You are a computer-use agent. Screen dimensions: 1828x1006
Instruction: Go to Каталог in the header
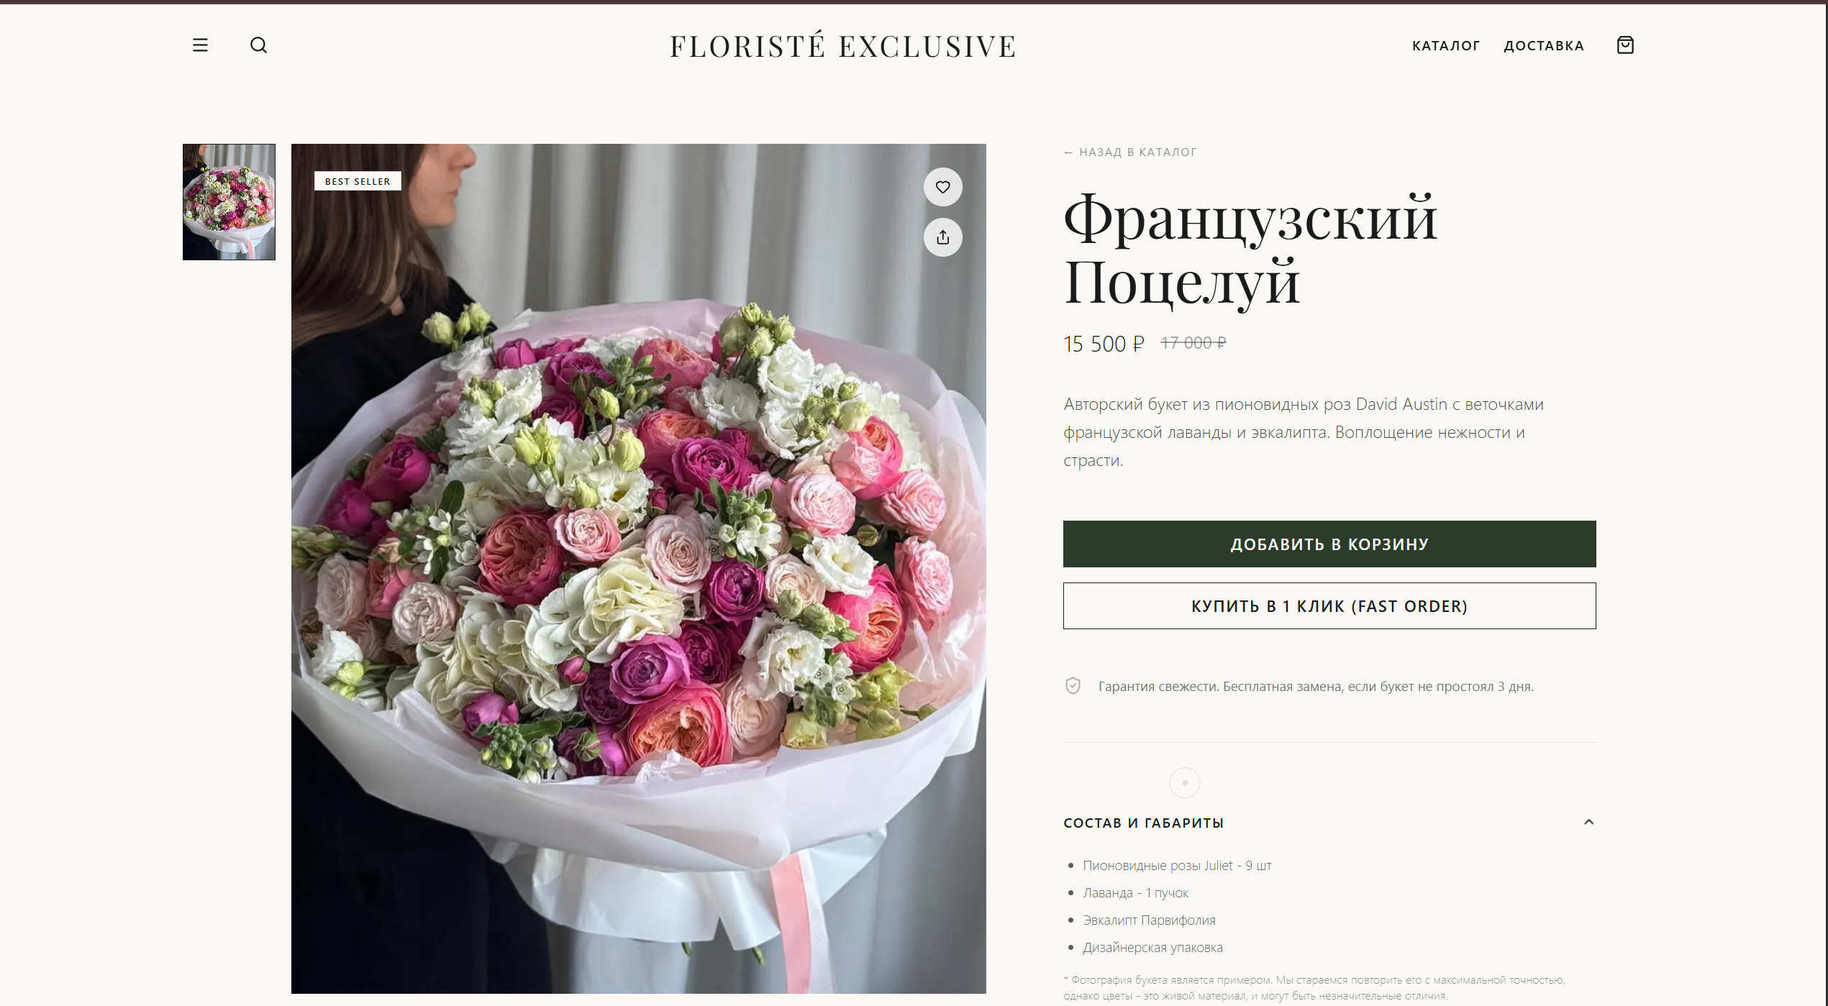pos(1445,46)
